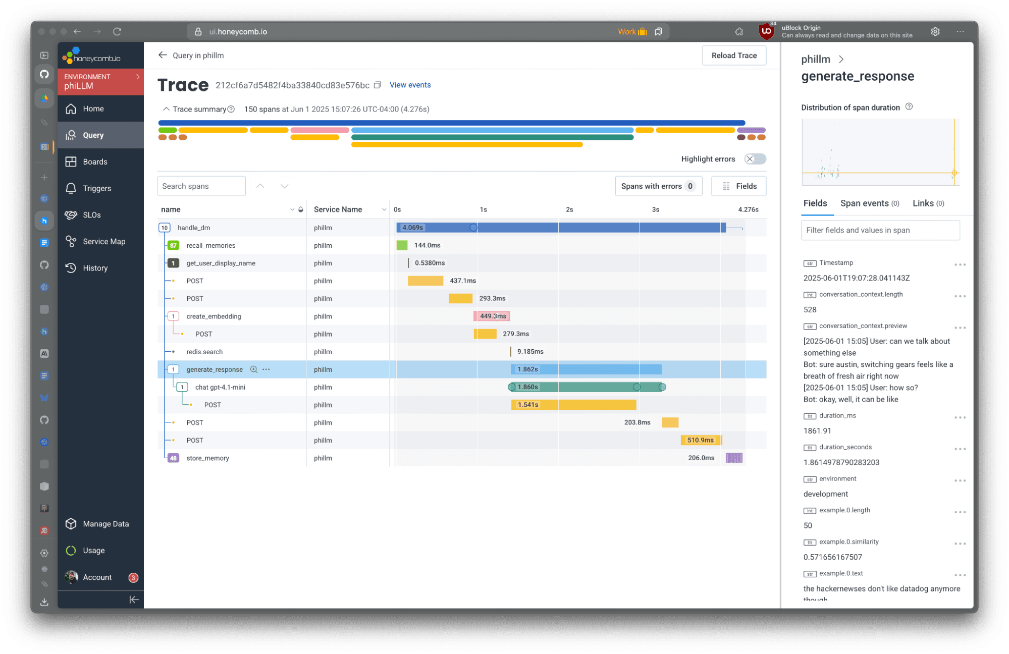This screenshot has width=1009, height=654.
Task: Collapse handle_dm span with 10 children
Action: (x=165, y=228)
